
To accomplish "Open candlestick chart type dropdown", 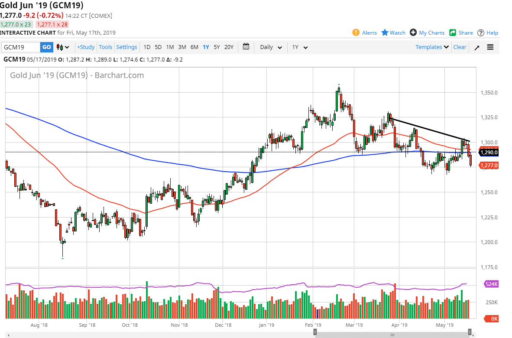I will coord(63,47).
